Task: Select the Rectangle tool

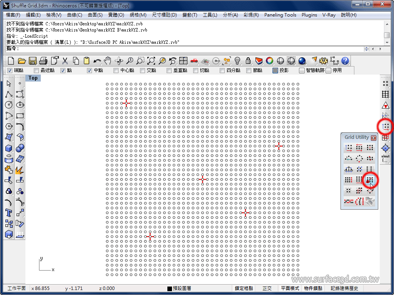Action: tap(20, 116)
